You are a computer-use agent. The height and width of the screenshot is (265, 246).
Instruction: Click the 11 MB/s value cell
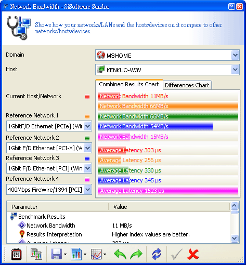pyautogui.click(x=122, y=226)
